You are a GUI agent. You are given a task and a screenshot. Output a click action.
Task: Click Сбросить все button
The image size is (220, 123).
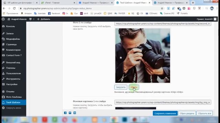205,113
